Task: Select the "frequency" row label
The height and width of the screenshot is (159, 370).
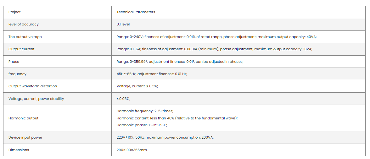Action: pyautogui.click(x=17, y=74)
